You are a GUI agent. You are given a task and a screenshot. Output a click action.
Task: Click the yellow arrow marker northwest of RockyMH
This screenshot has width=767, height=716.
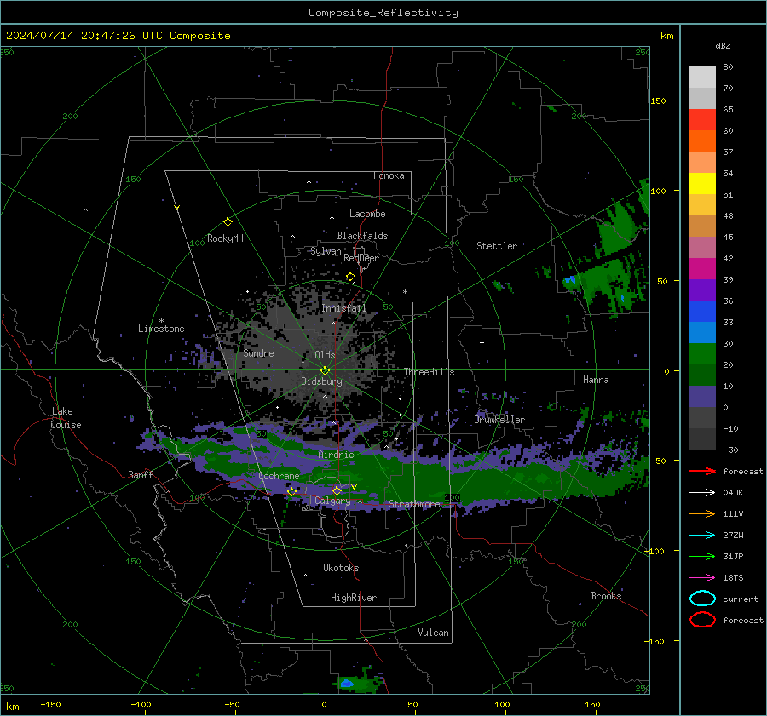(177, 208)
